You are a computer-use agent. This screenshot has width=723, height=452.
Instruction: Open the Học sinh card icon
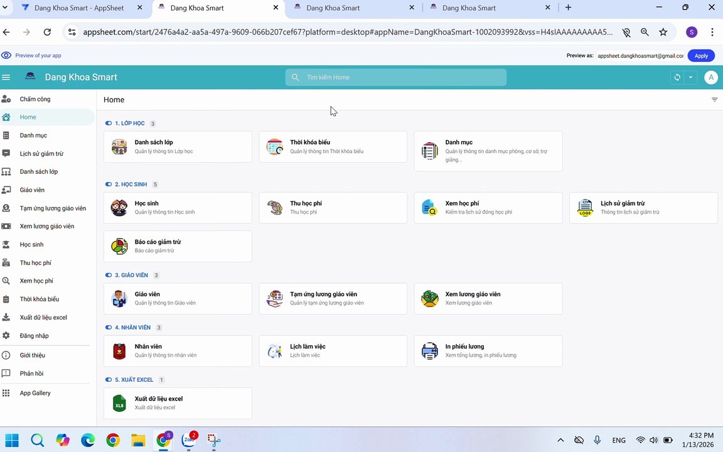[x=119, y=208]
